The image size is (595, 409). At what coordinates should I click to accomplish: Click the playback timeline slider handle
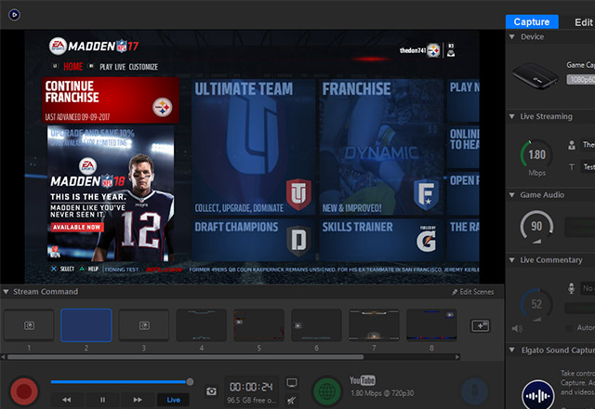click(x=190, y=382)
